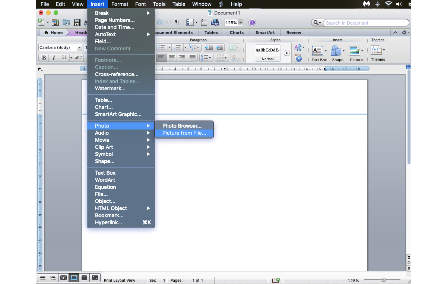Choose Picture from File in submenu
447x284 pixels.
[x=184, y=133]
